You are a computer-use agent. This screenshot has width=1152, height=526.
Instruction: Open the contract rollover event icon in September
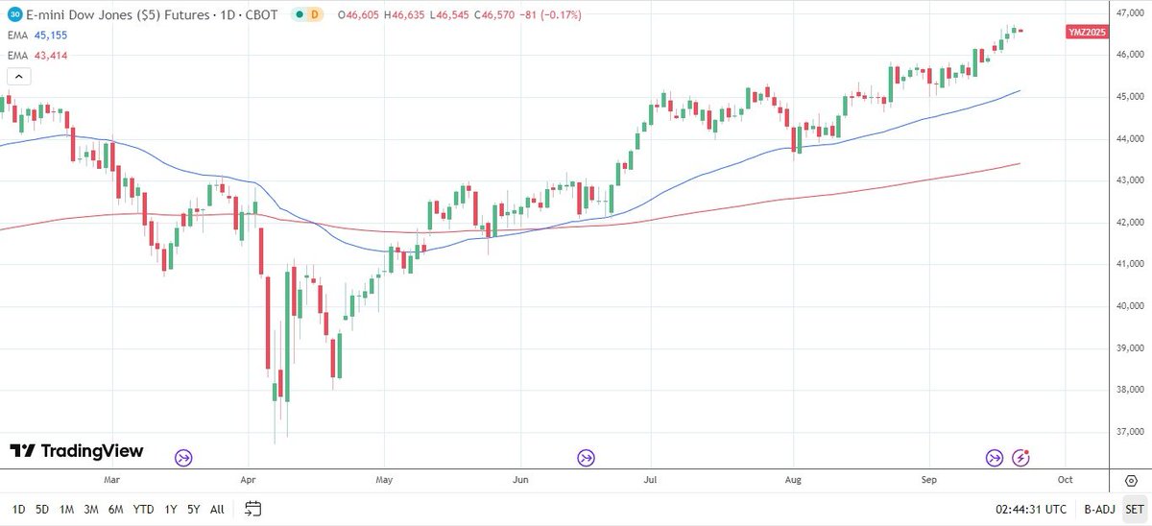point(996,458)
